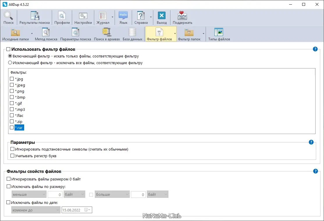Enable Учитывать регистр букв option

[x=13, y=156]
